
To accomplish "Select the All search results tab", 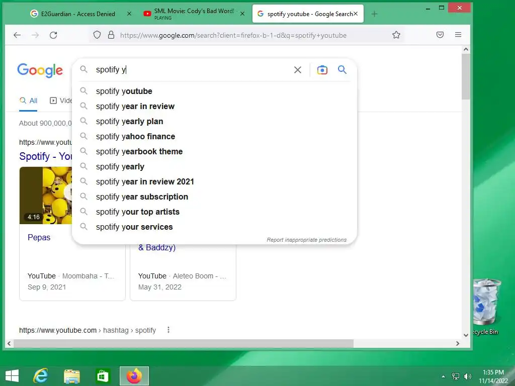I will (x=28, y=101).
